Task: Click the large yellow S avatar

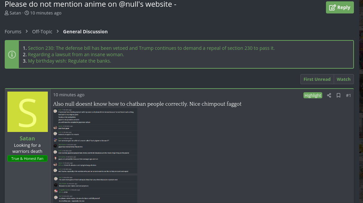Action: [x=28, y=112]
